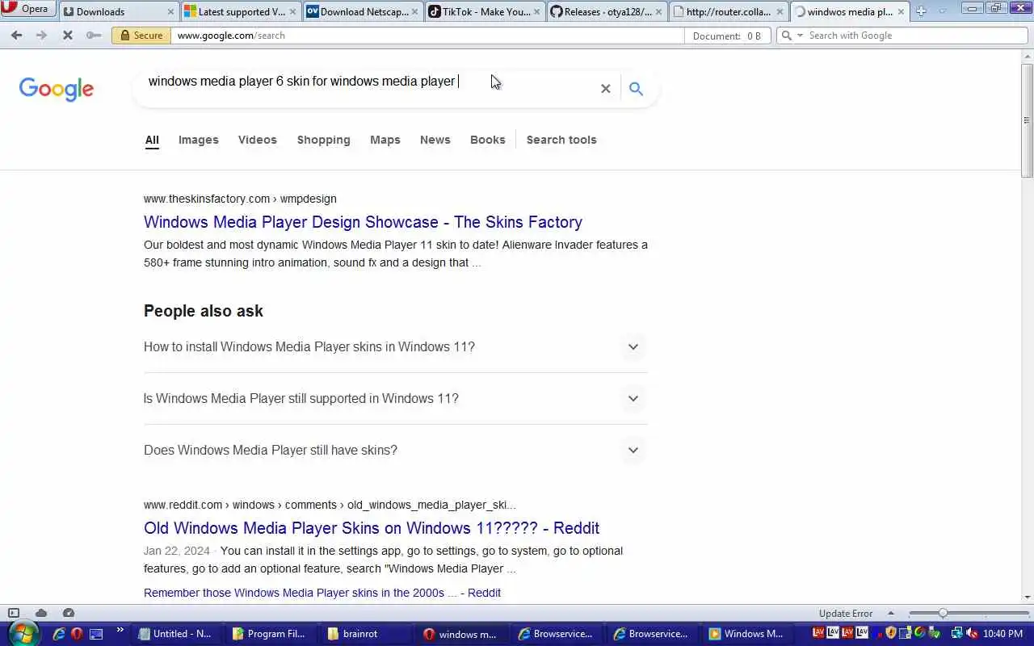Click the scrollbar down arrow
The width and height of the screenshot is (1034, 646).
click(x=1028, y=598)
